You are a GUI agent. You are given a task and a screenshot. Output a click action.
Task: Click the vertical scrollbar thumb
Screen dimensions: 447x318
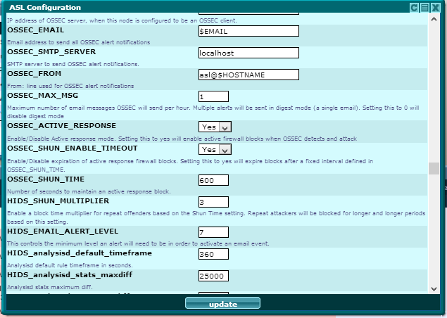434,168
